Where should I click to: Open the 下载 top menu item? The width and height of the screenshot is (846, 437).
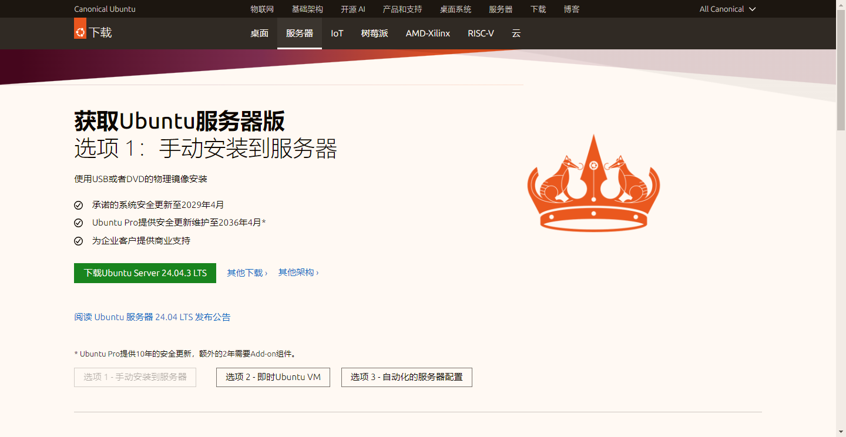538,9
